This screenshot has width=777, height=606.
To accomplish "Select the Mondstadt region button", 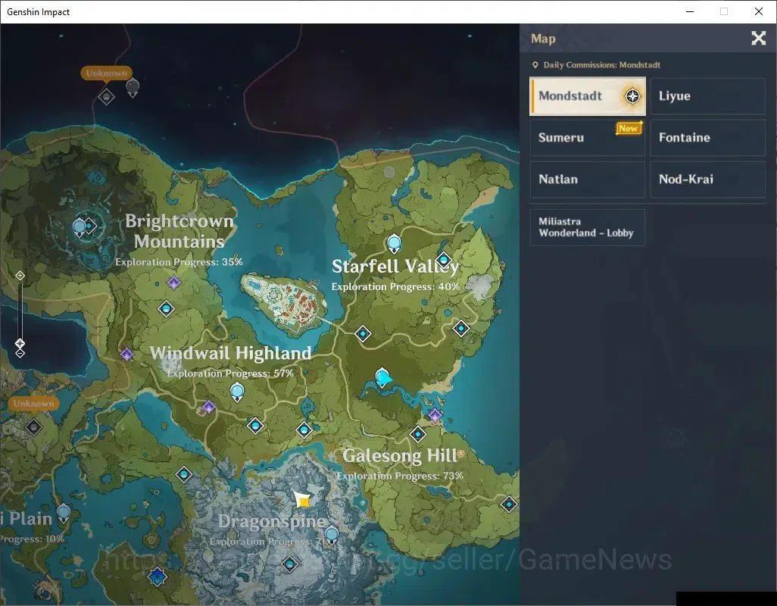I will click(587, 96).
